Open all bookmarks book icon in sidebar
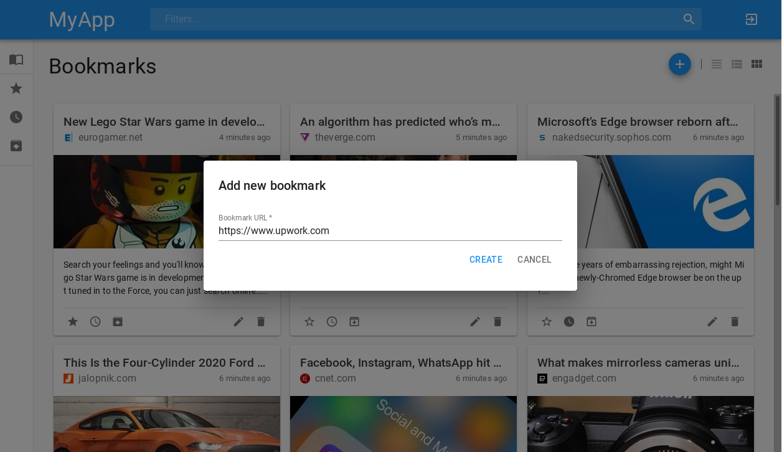Screen dimensions: 782x452 (x=16, y=59)
